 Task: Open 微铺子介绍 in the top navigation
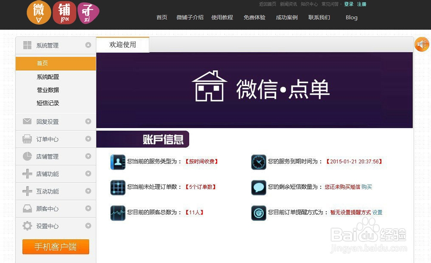[x=190, y=17]
